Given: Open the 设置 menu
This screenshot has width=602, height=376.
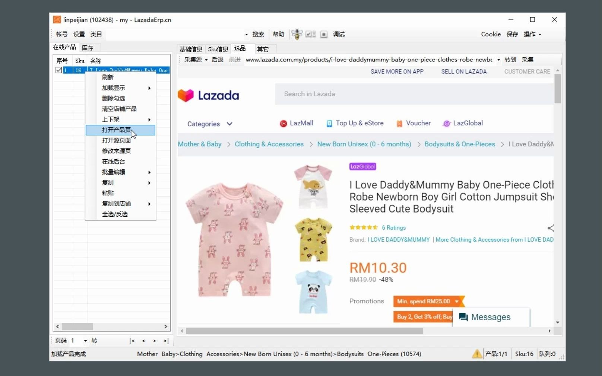Looking at the screenshot, I should [79, 34].
